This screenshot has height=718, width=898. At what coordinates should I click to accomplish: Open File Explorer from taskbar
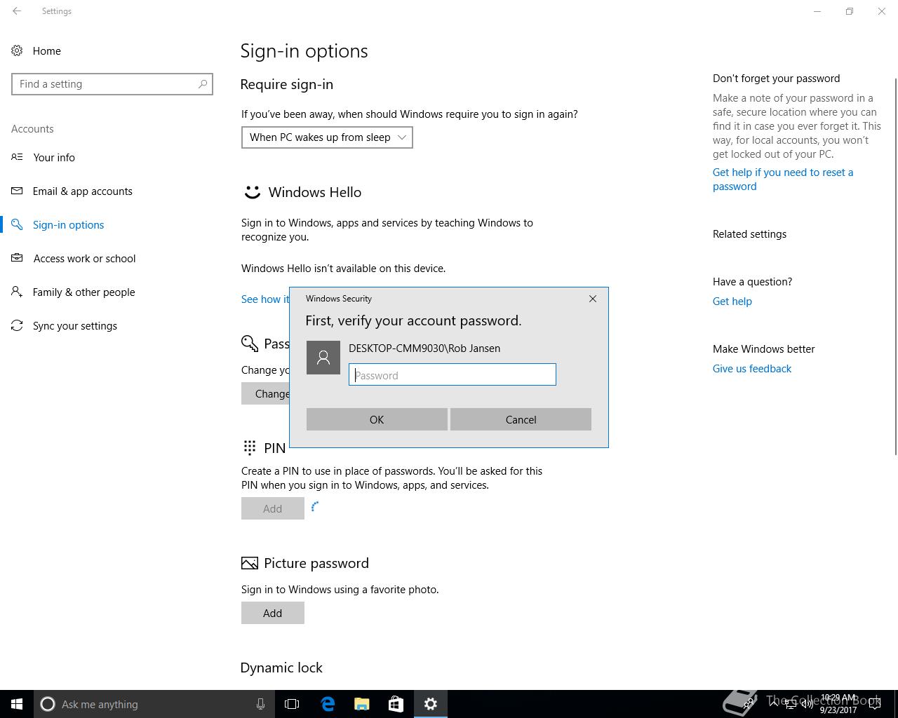(362, 704)
